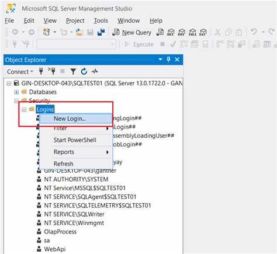The height and width of the screenshot is (254, 277).
Task: Choose New Login... from the context menu
Action: click(x=76, y=119)
